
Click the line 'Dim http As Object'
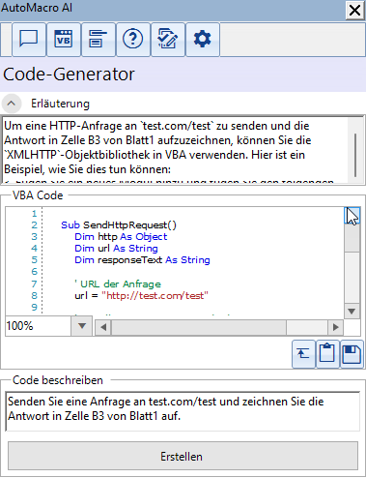[121, 236]
